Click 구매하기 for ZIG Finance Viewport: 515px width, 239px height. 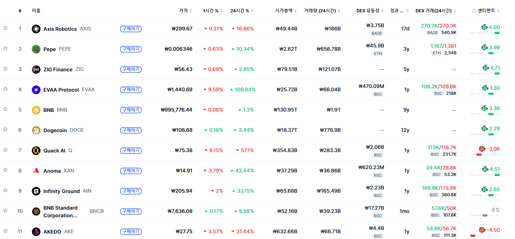click(x=131, y=69)
